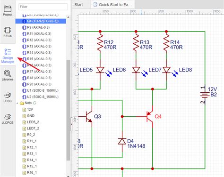
Task: Open the LCSC parts panel
Action: pos(8,97)
